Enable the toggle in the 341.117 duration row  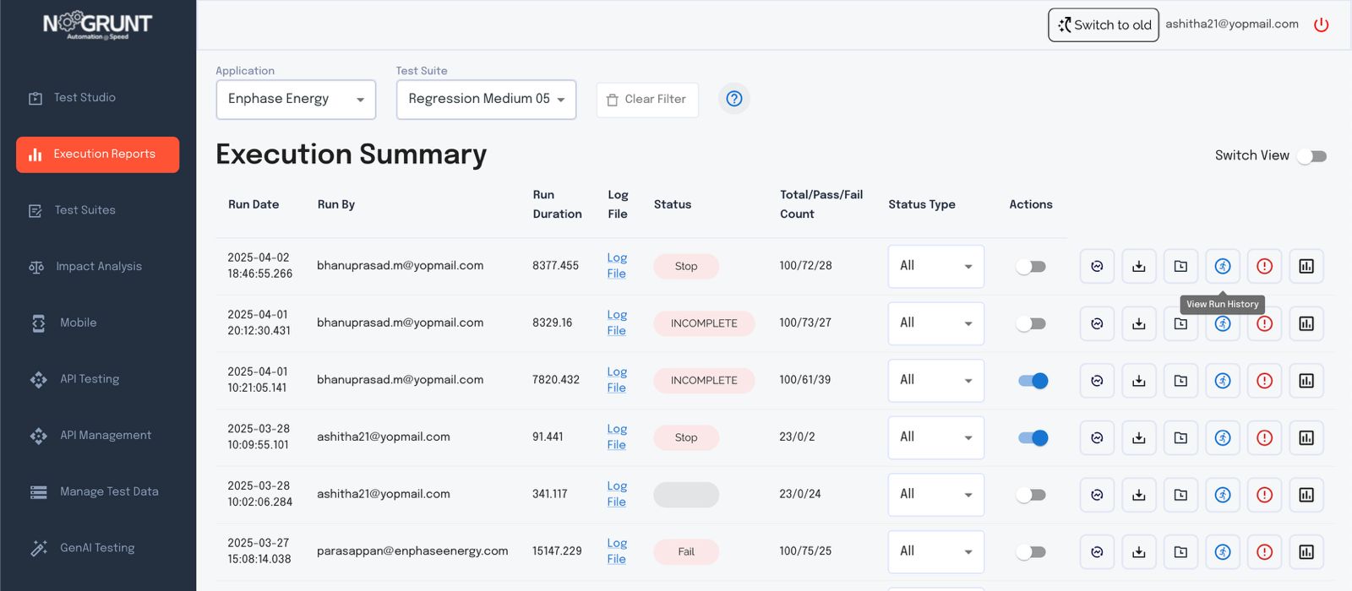pyautogui.click(x=1031, y=495)
